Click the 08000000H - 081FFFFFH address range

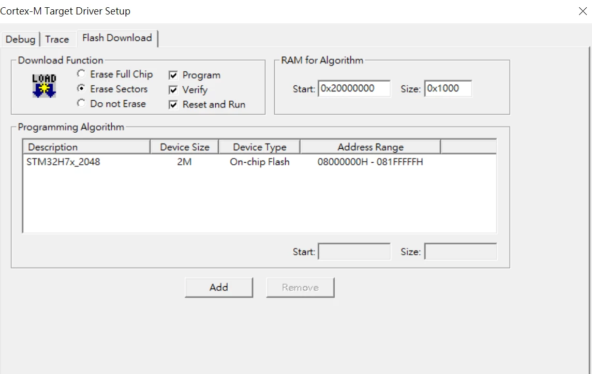click(x=371, y=162)
